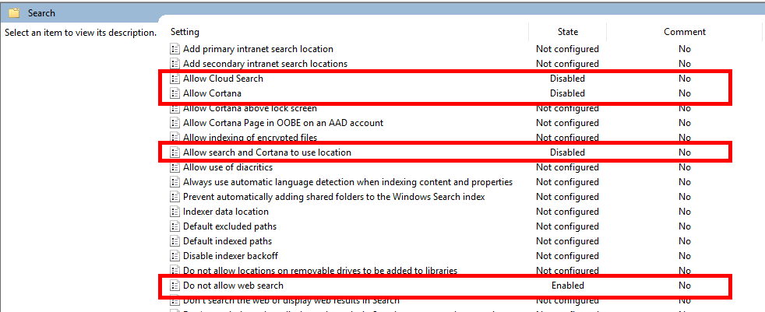Select Allow Cortana Page in OOBE on AAD account
765x312 pixels.
tap(283, 123)
